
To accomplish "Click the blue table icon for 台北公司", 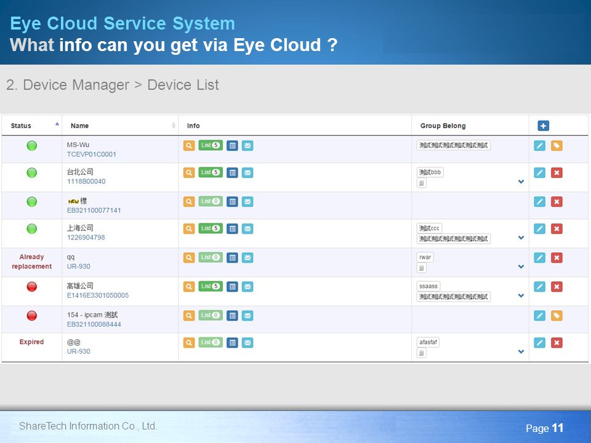I will click(232, 172).
